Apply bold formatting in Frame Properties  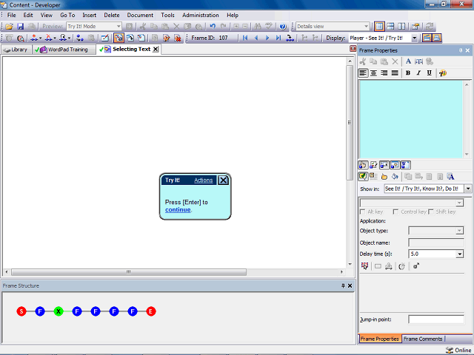coord(407,73)
